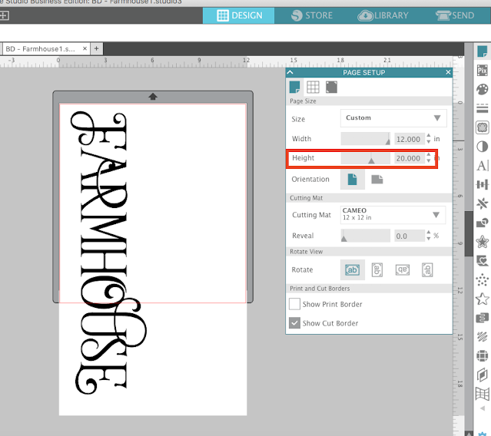Close the Page Setup panel
Image resolution: width=491 pixels, height=436 pixels.
[448, 73]
